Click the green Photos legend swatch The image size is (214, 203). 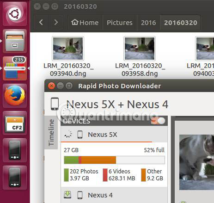click(66, 175)
